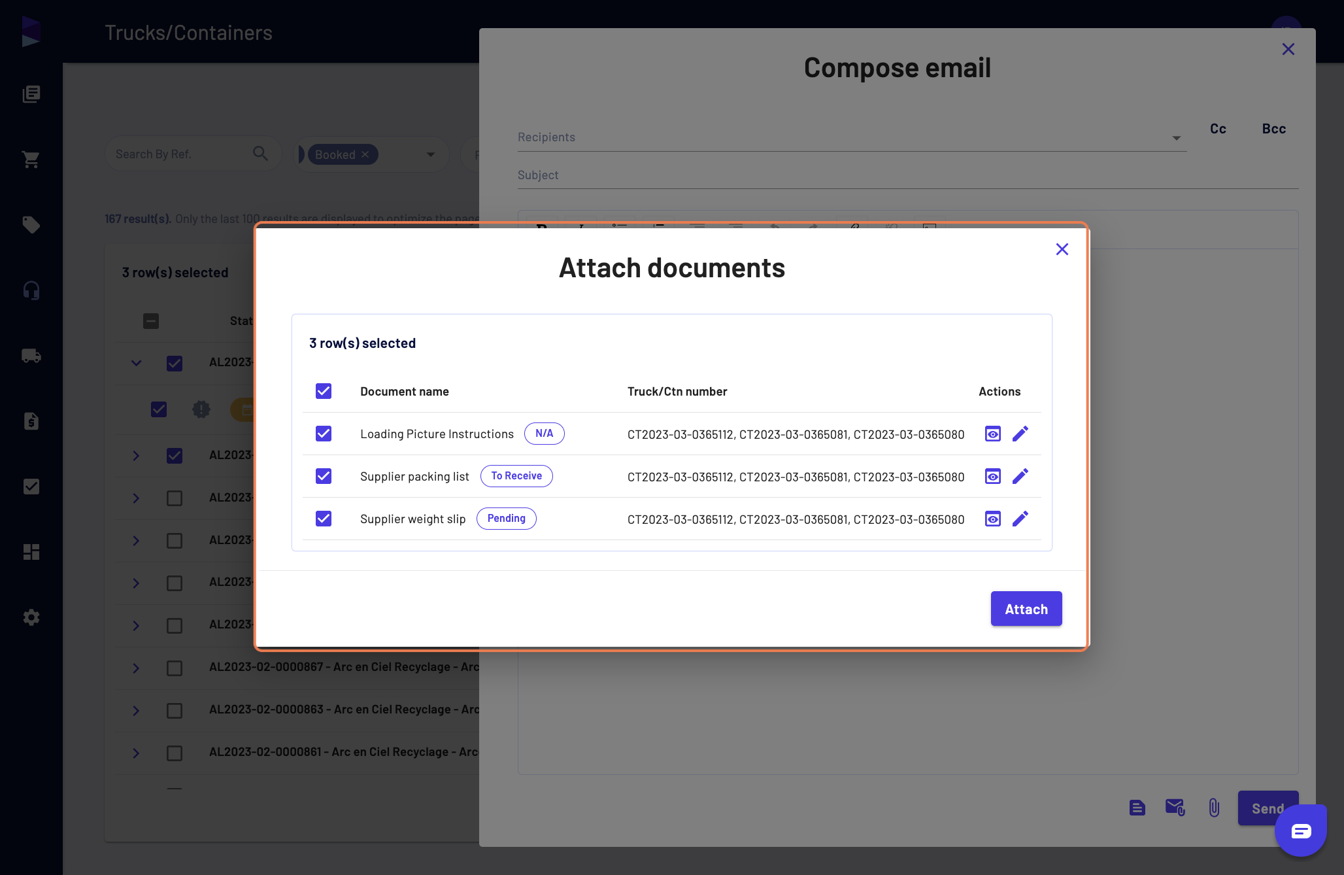Check the AL2023-02-0000861 row checkbox
The image size is (1344, 875).
pos(175,753)
